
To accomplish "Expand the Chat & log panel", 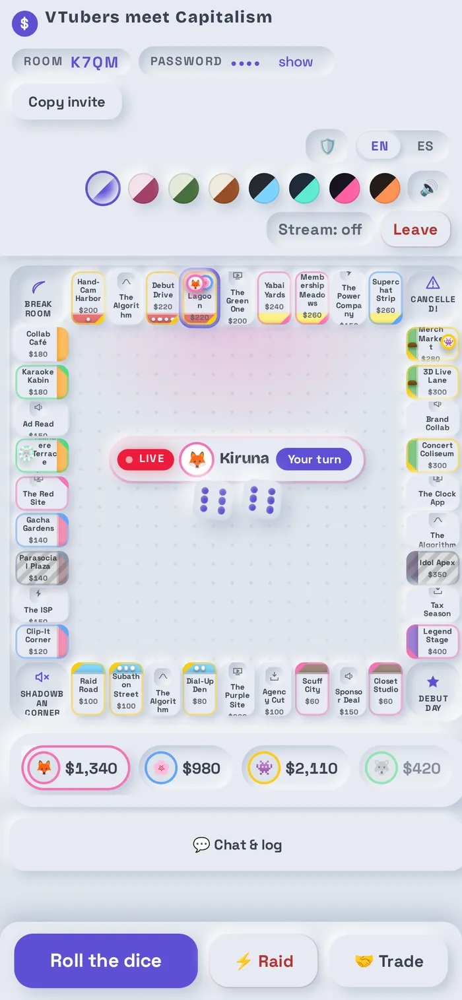I will pyautogui.click(x=236, y=845).
